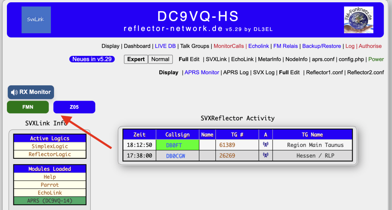Open the Talk Groups menu item
Viewport: 392px width, 210px height.
click(195, 46)
